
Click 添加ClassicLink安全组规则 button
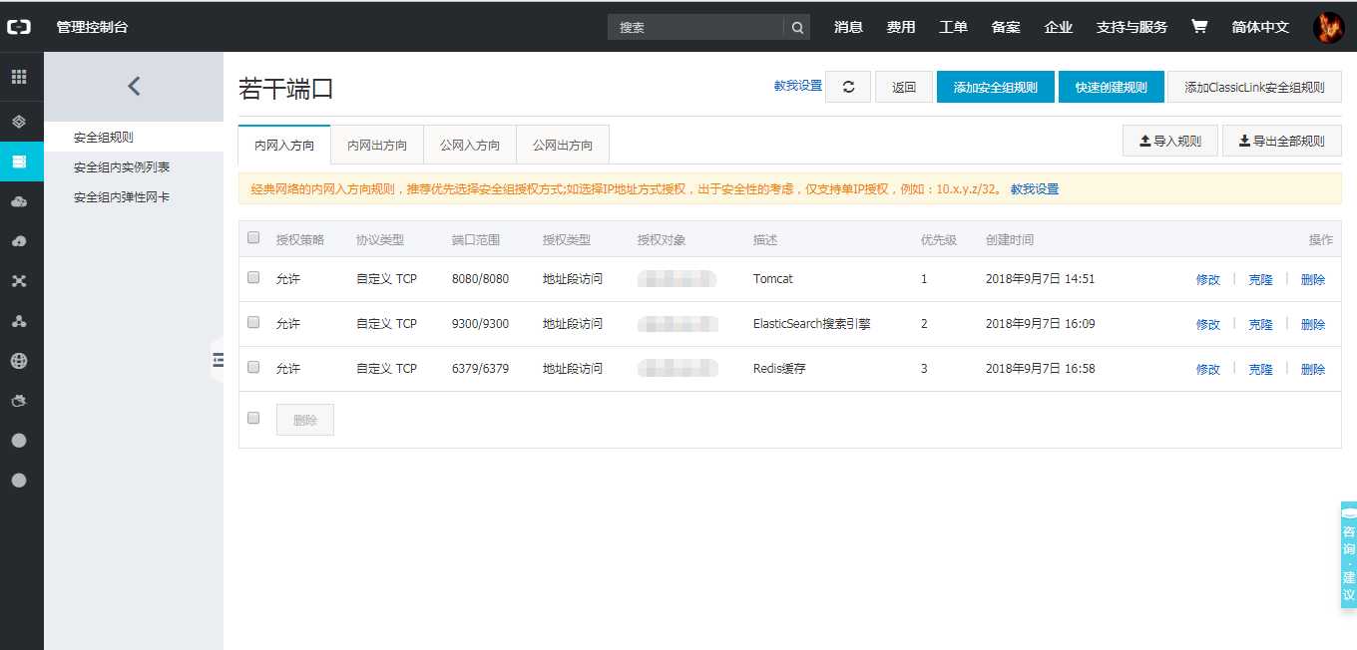click(1254, 87)
